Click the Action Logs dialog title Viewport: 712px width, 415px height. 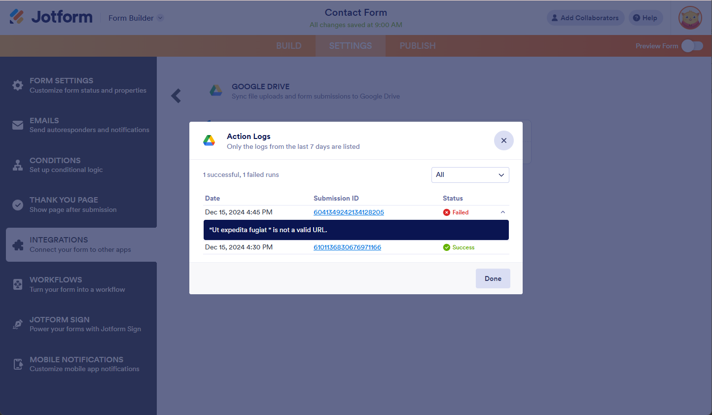coord(249,137)
